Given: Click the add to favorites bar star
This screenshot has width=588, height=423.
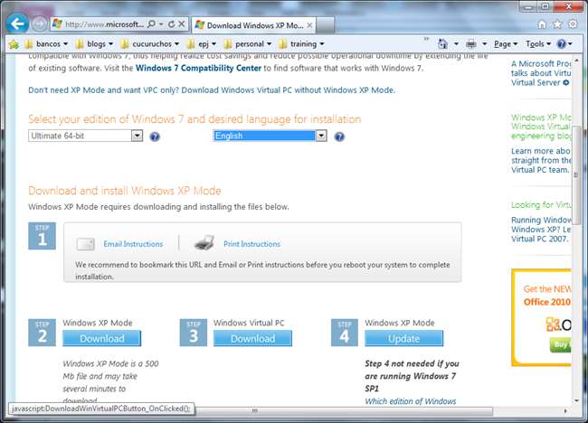Looking at the screenshot, I should click(x=14, y=44).
